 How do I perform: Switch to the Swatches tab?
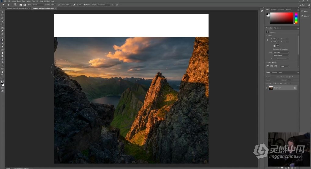click(x=274, y=10)
